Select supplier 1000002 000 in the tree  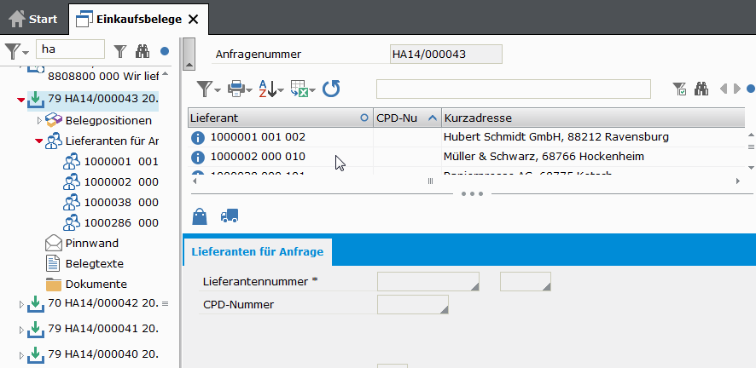pos(110,181)
